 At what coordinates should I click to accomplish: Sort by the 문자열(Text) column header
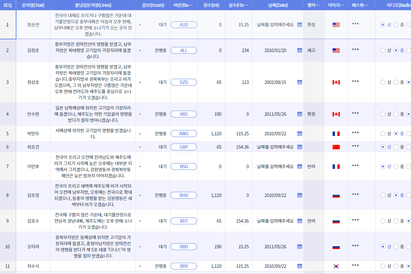(x=33, y=5)
